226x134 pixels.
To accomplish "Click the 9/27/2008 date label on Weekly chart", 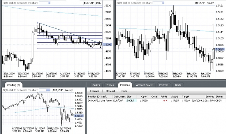I will (x=65, y=130).
